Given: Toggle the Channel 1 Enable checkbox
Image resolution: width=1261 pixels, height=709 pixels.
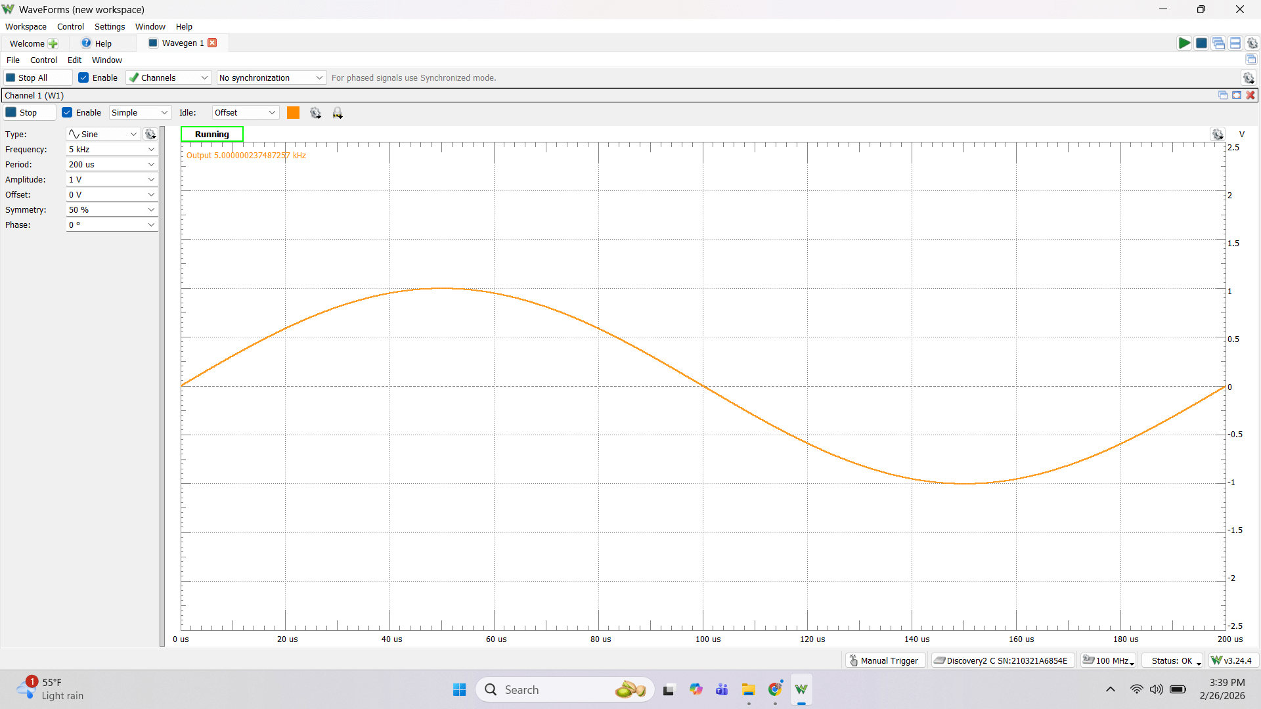Looking at the screenshot, I should click(67, 112).
